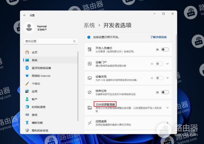The image size is (204, 144).
Task: Click the 系统 breadcrumb in header
Action: click(89, 25)
